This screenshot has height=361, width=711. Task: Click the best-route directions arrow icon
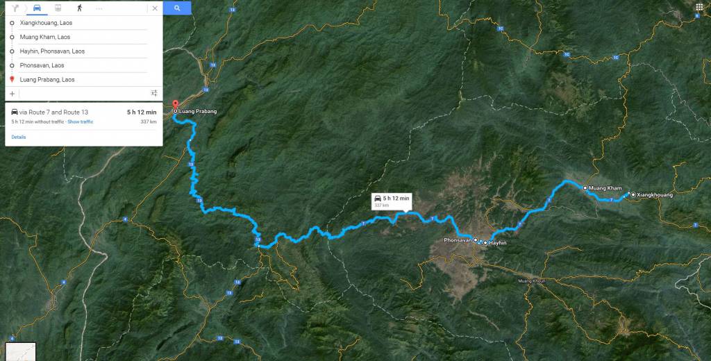coord(15,8)
